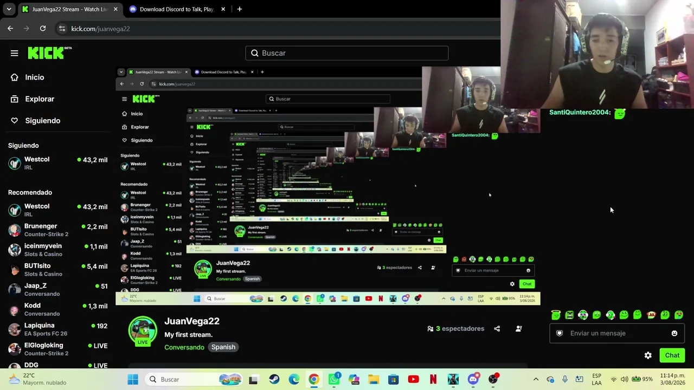Click the JuanVega22 channel name
Image resolution: width=694 pixels, height=390 pixels.
pyautogui.click(x=192, y=321)
